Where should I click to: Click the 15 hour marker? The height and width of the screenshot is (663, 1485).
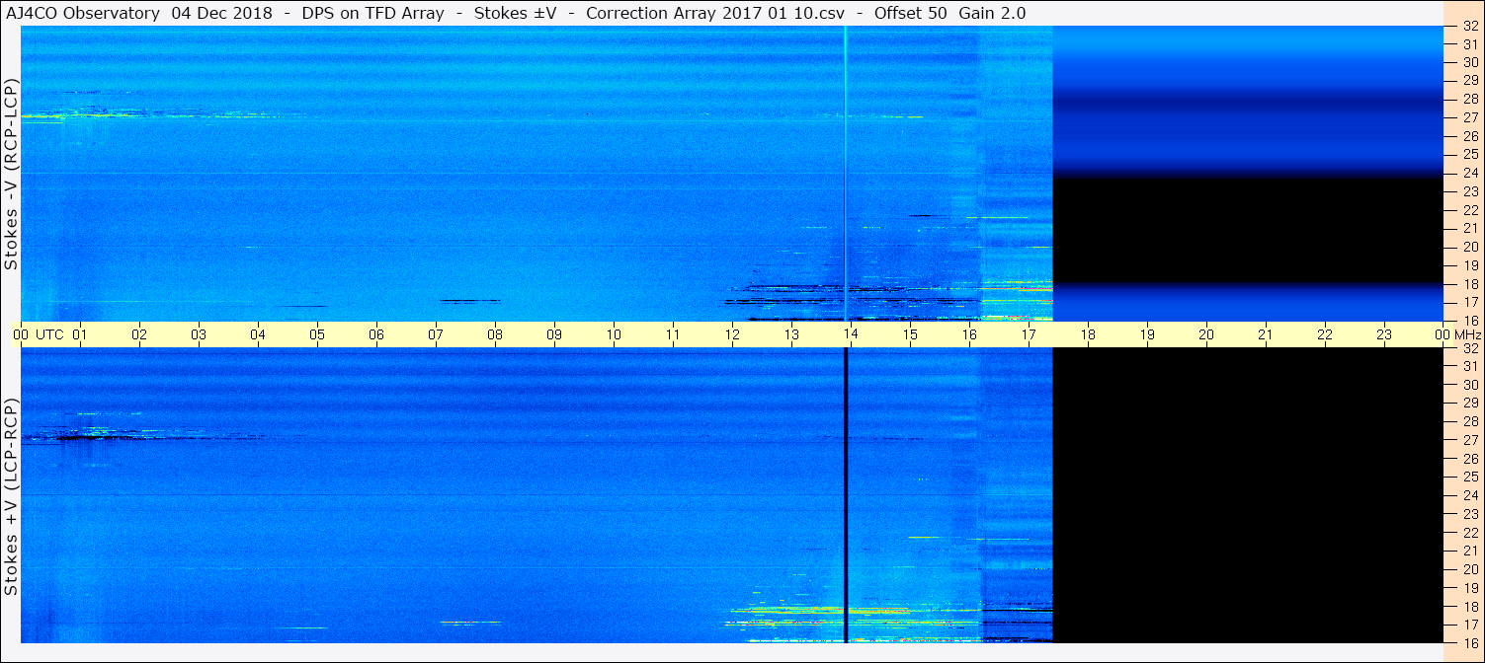910,334
